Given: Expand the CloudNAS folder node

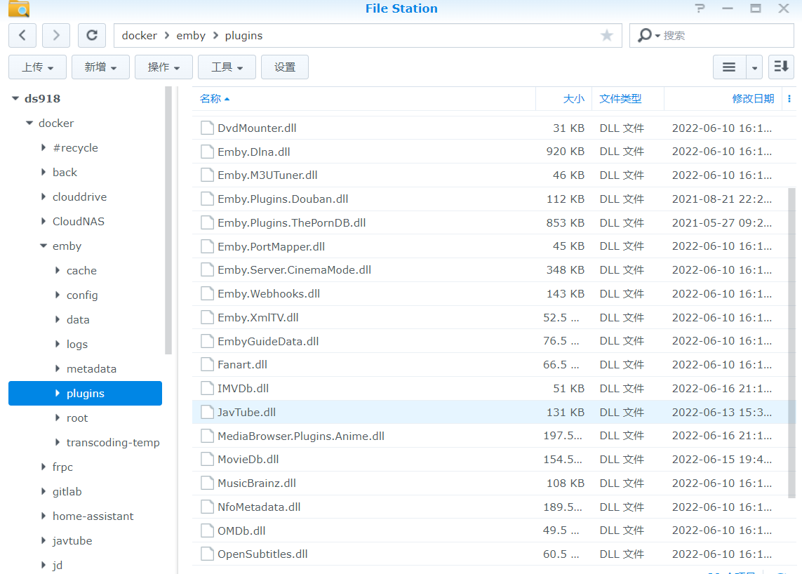Looking at the screenshot, I should tap(44, 221).
